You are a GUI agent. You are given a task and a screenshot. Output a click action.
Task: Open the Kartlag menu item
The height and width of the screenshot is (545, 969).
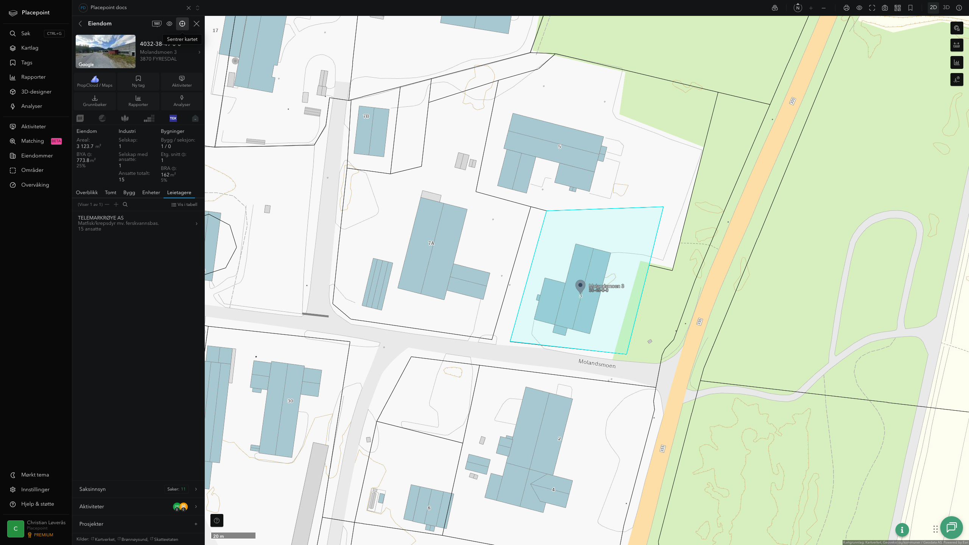(30, 48)
